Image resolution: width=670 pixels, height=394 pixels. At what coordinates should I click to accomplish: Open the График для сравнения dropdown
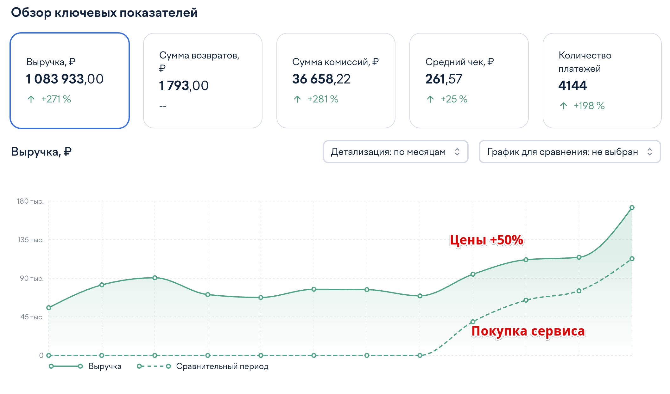[x=562, y=152]
